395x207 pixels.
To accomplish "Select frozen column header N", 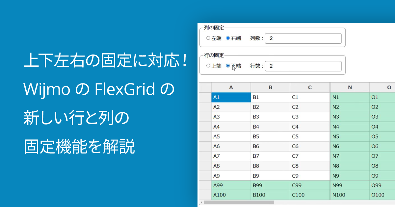I will click(x=350, y=87).
